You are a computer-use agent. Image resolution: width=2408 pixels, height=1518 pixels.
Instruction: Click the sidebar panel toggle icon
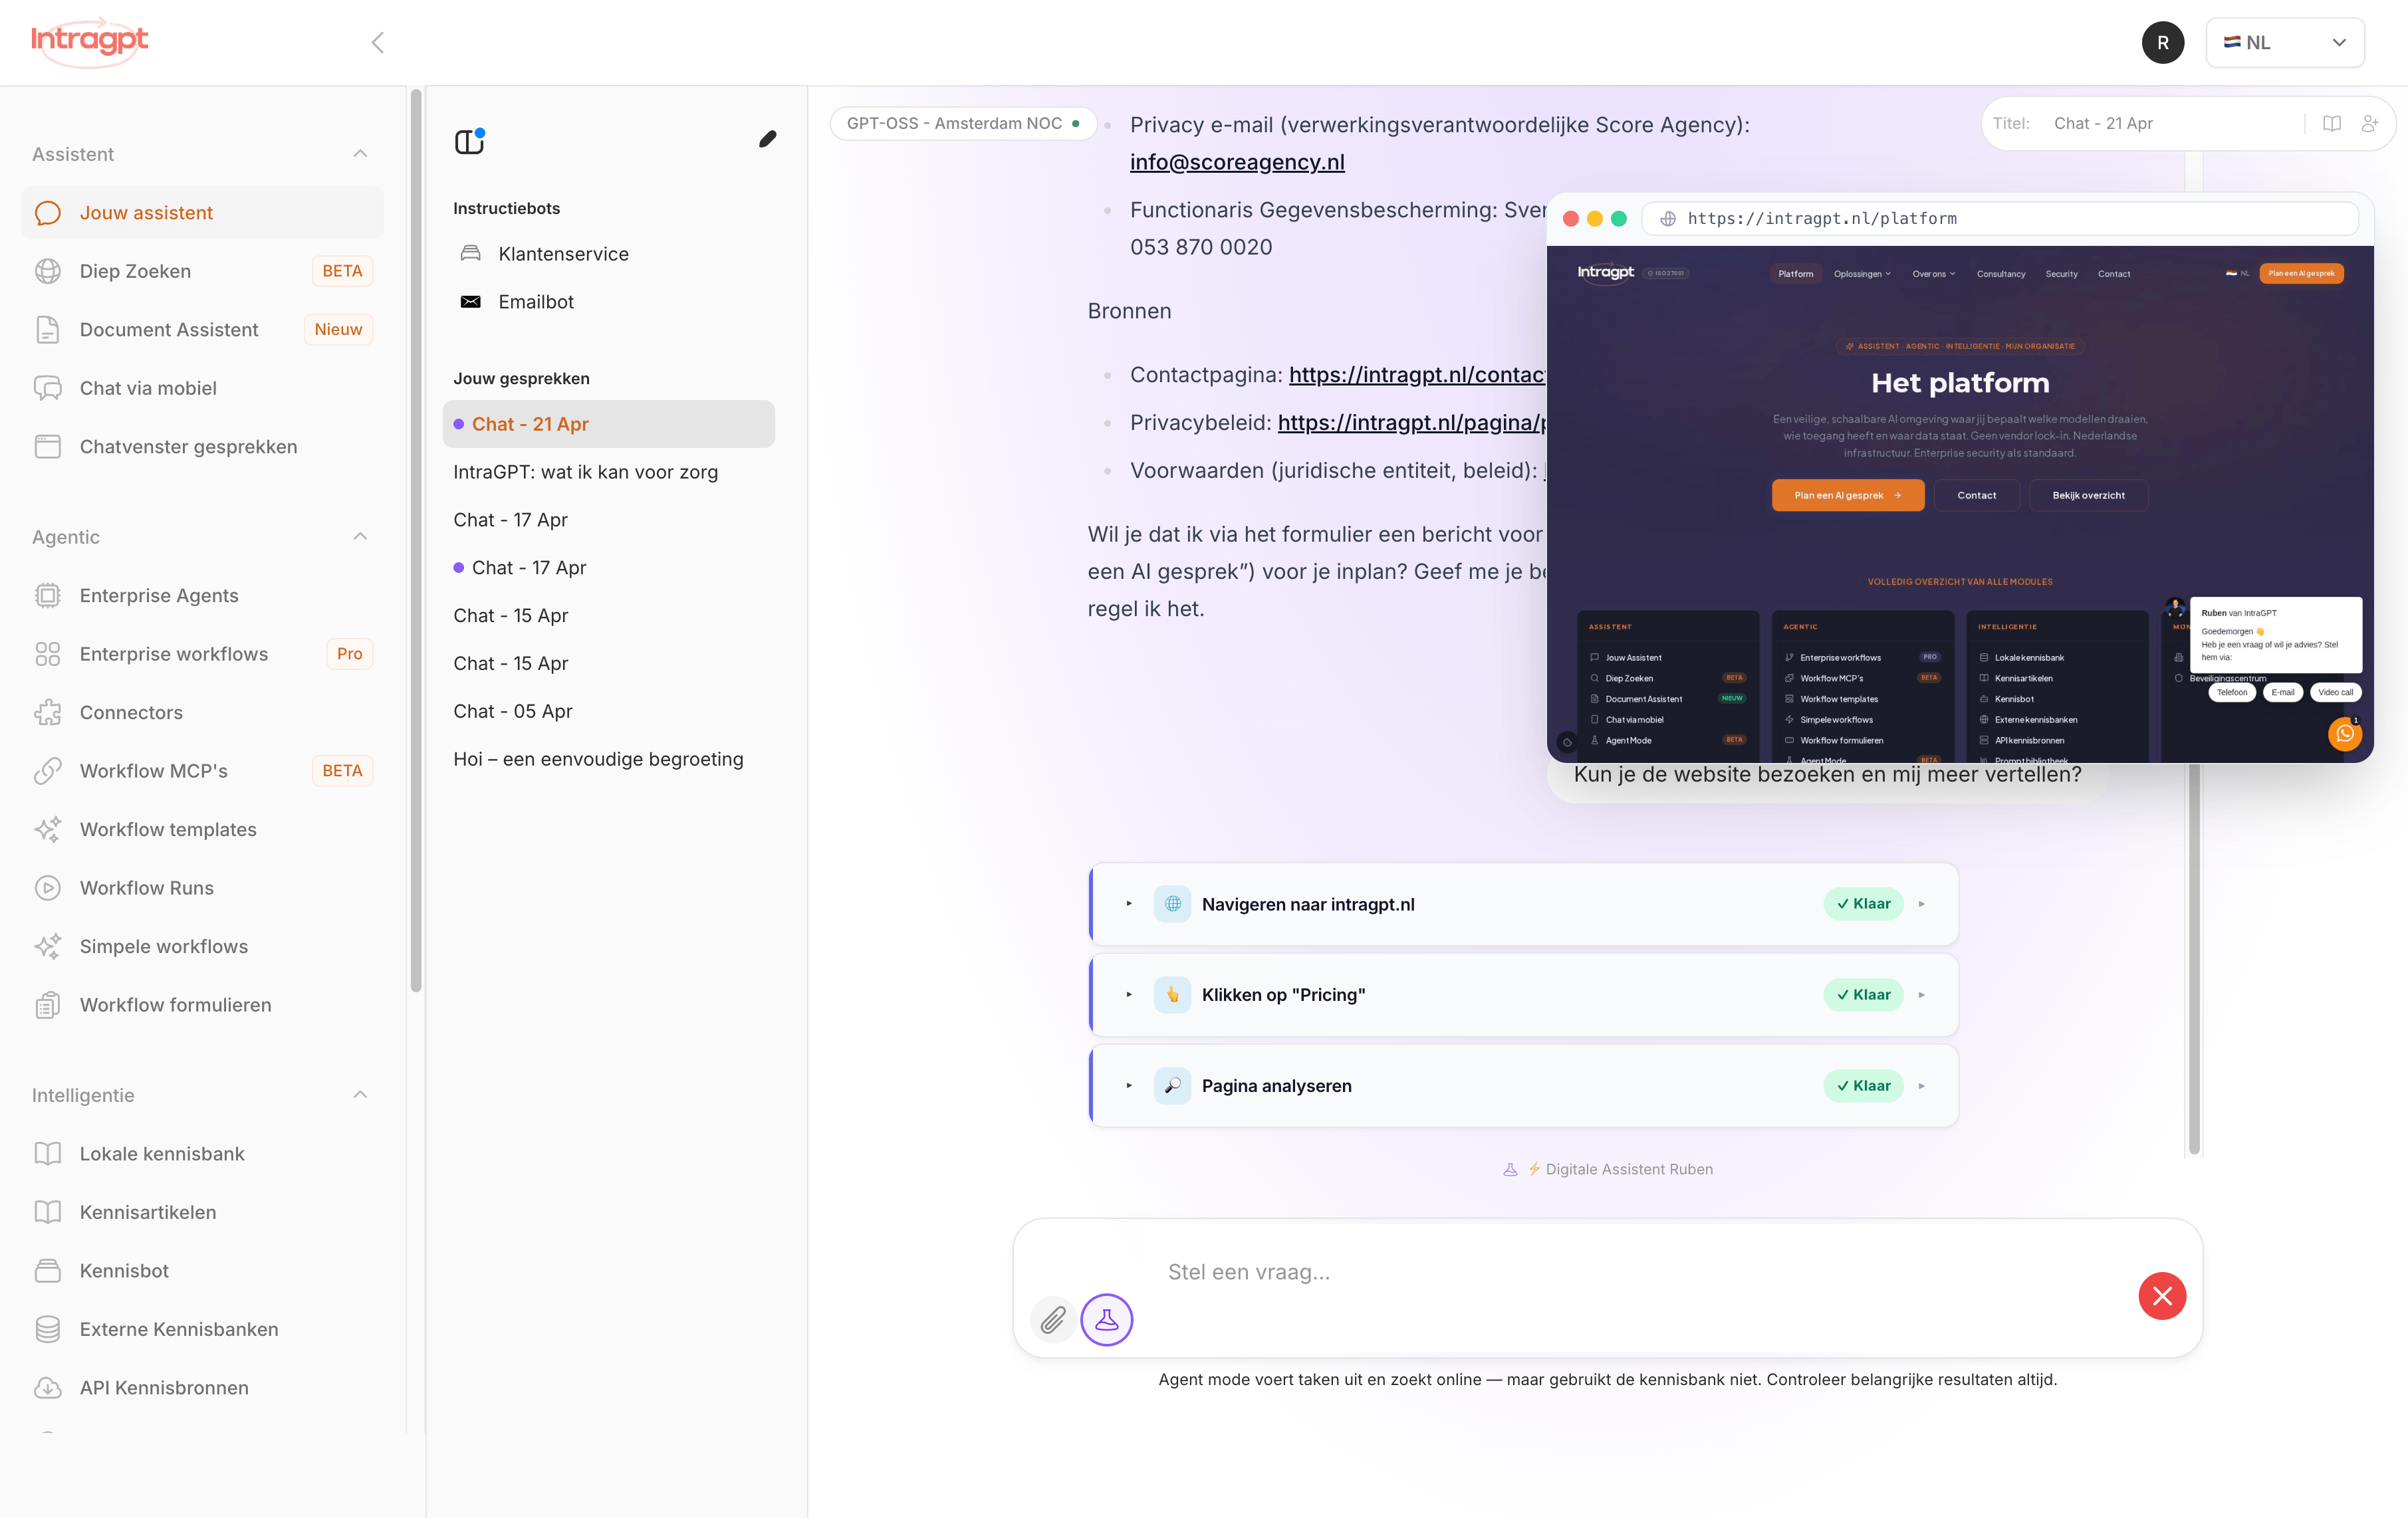469,141
